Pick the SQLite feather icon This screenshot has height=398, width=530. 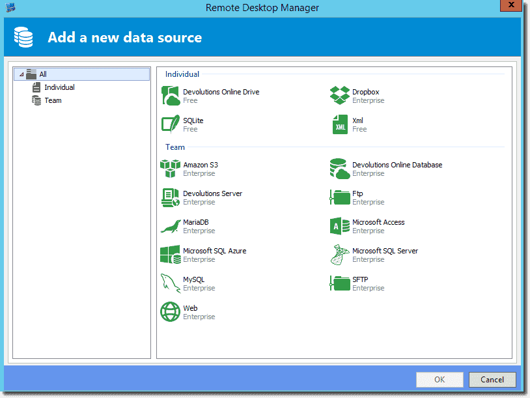coord(171,124)
